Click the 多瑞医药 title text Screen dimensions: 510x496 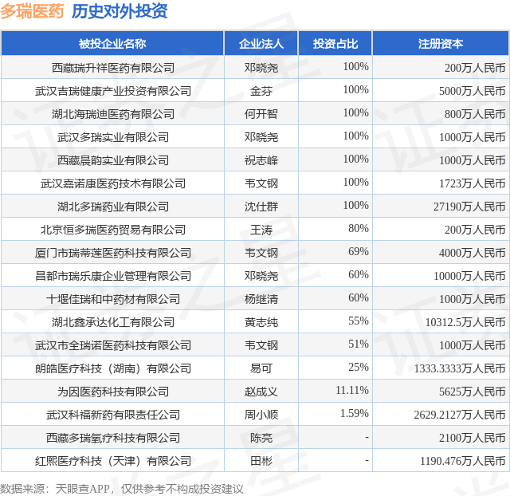click(32, 11)
